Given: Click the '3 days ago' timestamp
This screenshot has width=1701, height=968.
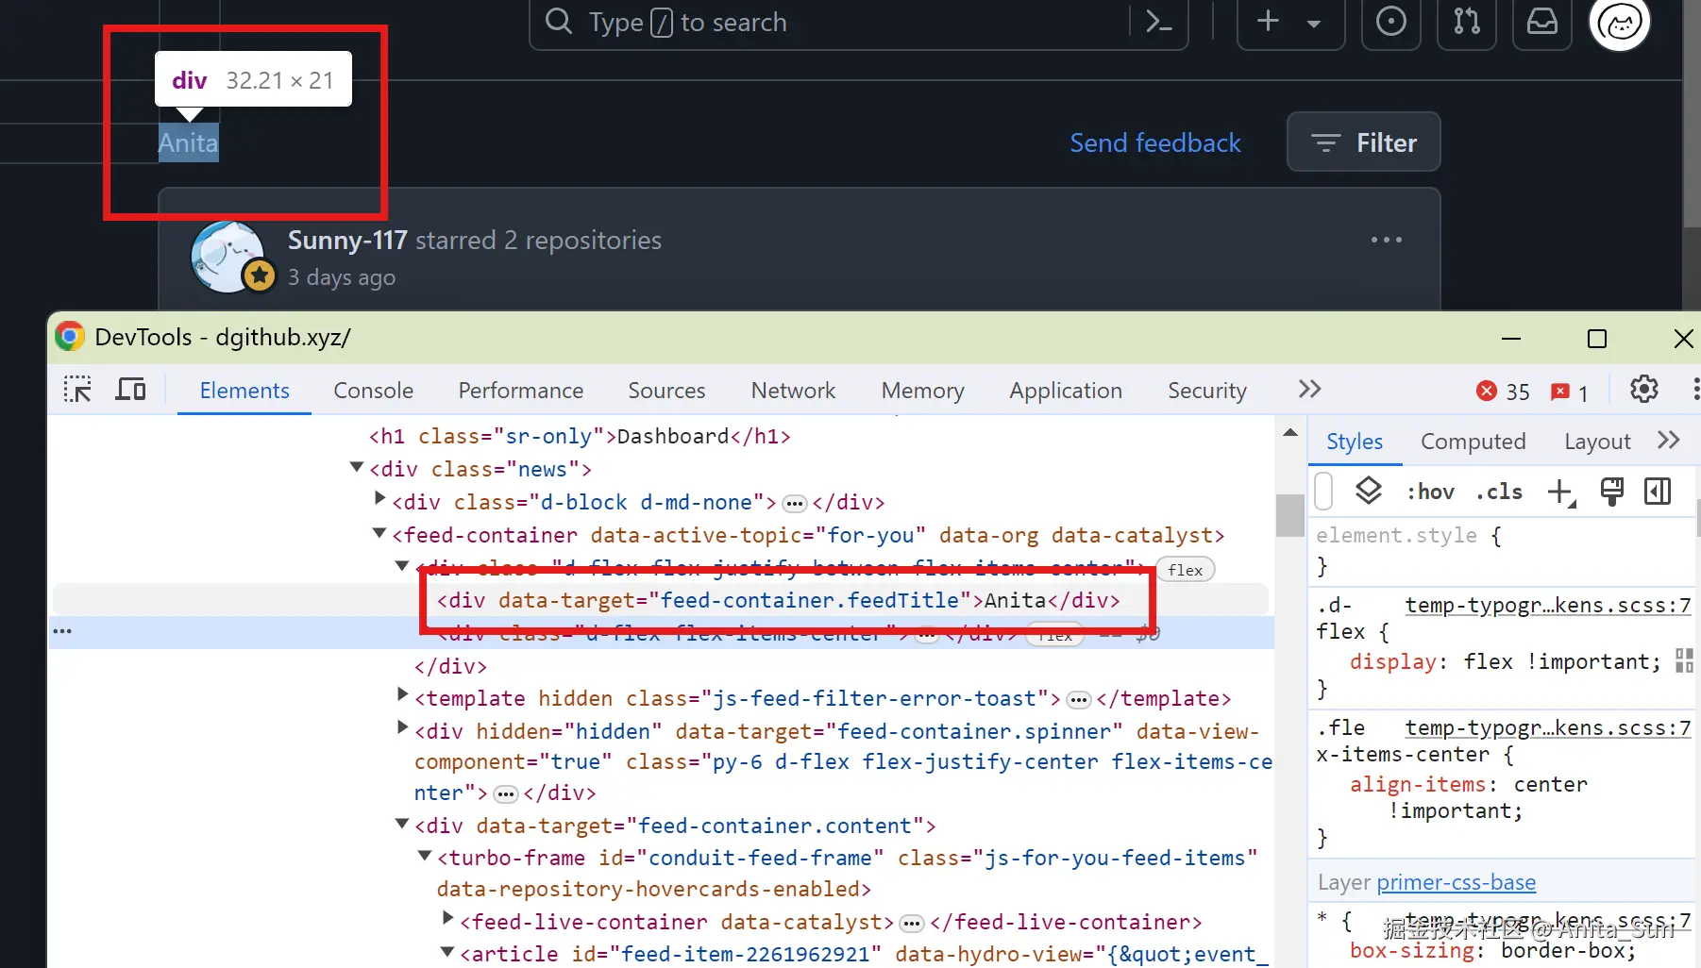Looking at the screenshot, I should [x=342, y=277].
